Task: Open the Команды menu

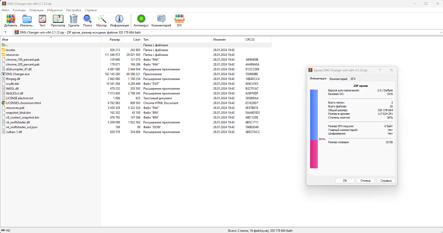Action: pos(19,10)
